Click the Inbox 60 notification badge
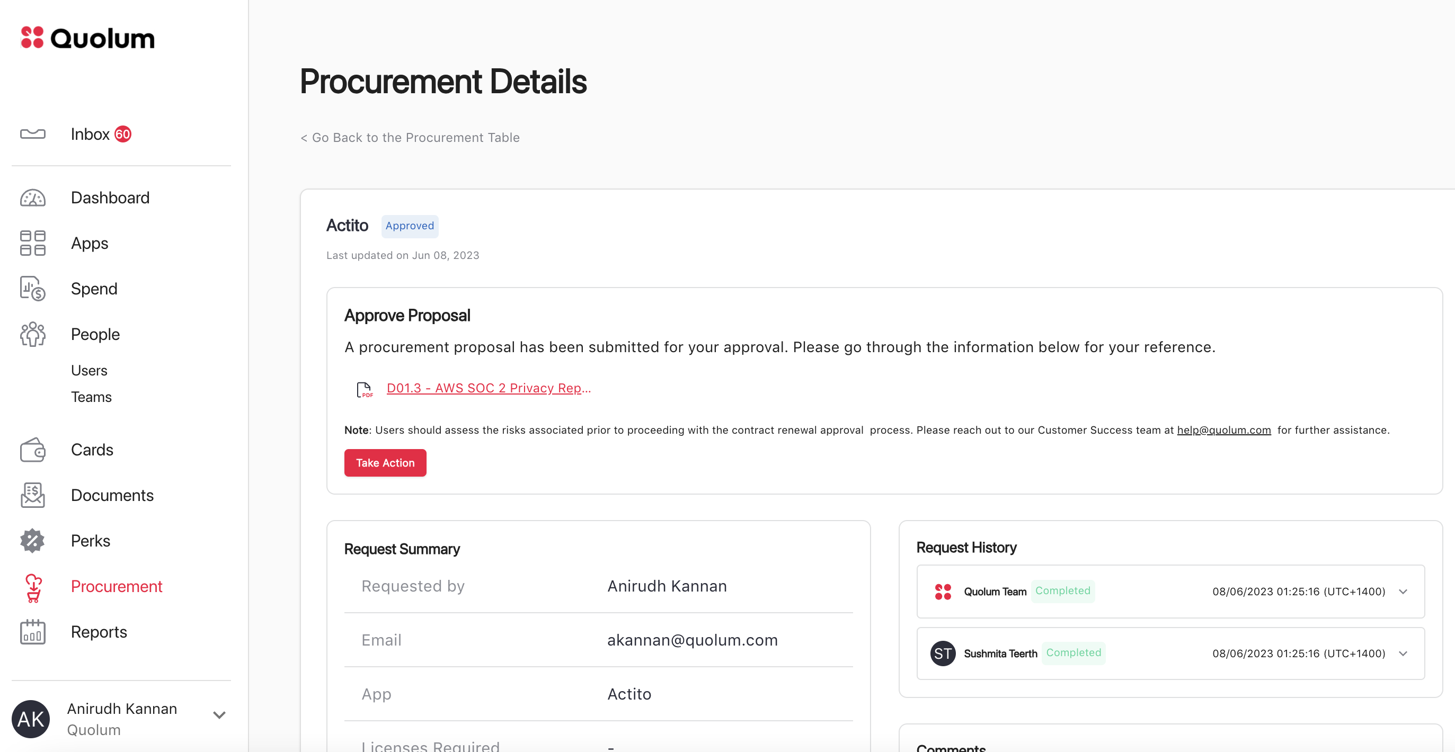Screen dimensions: 1455x752 123,135
